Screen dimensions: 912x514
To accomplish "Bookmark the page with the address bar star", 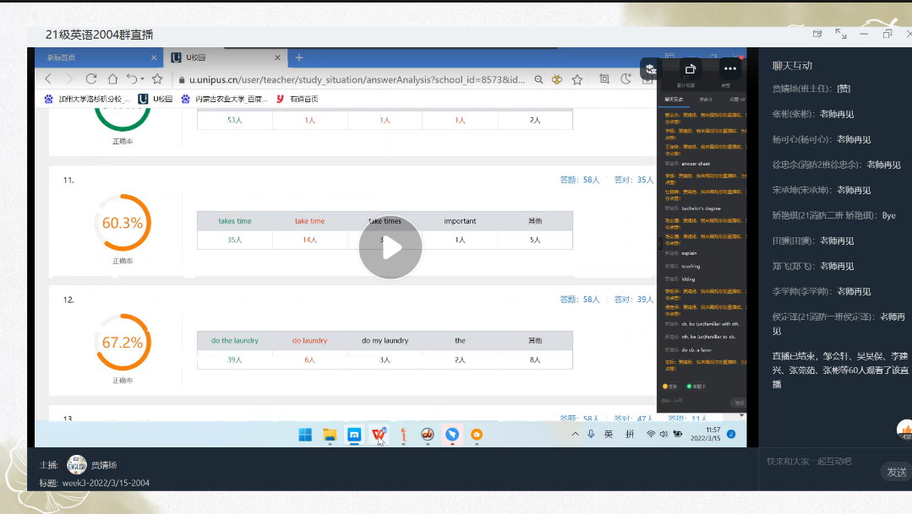I will (x=577, y=79).
